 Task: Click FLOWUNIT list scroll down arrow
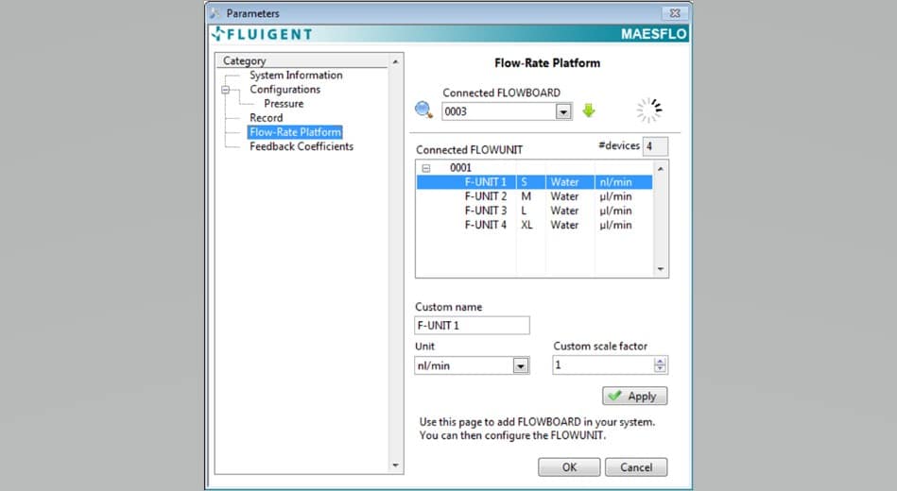pyautogui.click(x=661, y=269)
